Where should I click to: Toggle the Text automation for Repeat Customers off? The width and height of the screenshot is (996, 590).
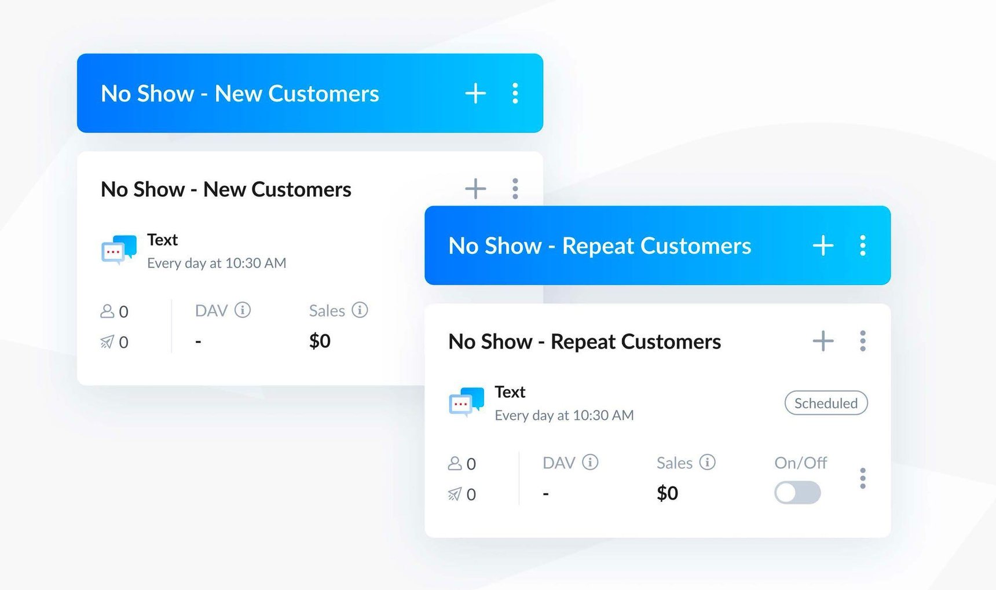pos(797,493)
